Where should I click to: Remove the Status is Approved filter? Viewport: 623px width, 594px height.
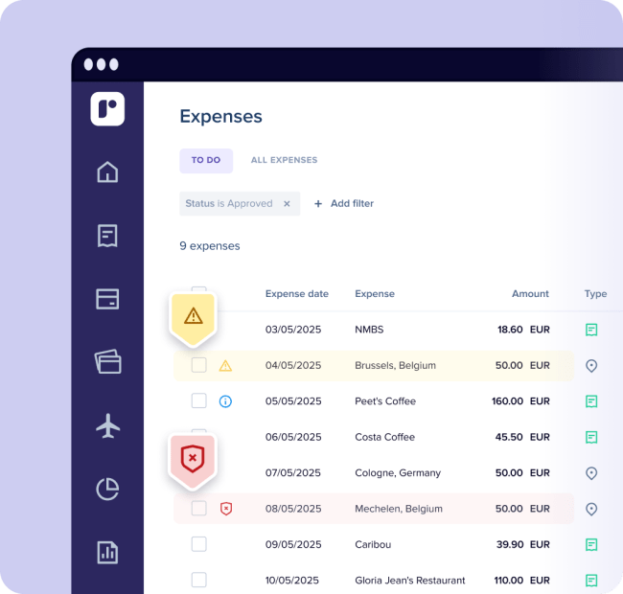(287, 204)
